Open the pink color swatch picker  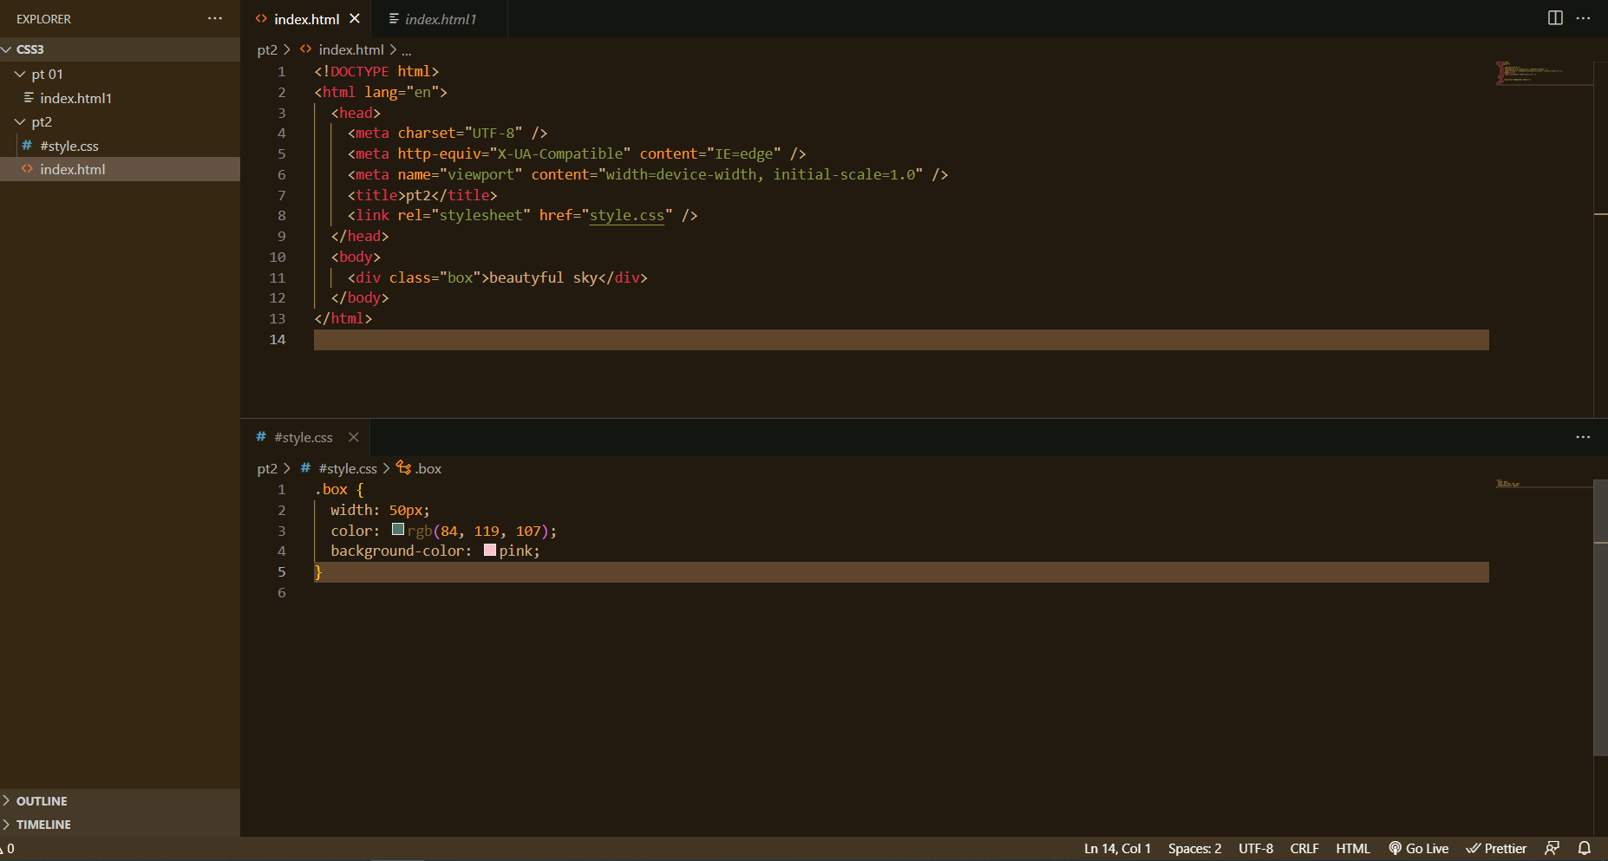click(490, 550)
